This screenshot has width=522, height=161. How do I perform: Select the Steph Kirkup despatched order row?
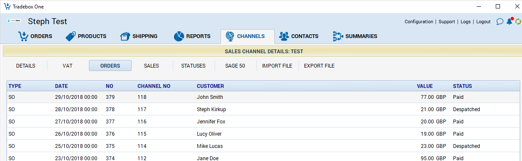pyautogui.click(x=263, y=109)
